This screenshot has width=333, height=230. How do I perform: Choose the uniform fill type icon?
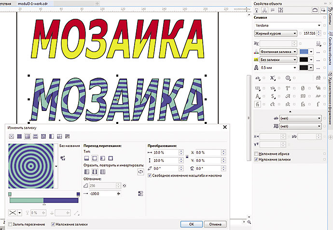point(19,137)
